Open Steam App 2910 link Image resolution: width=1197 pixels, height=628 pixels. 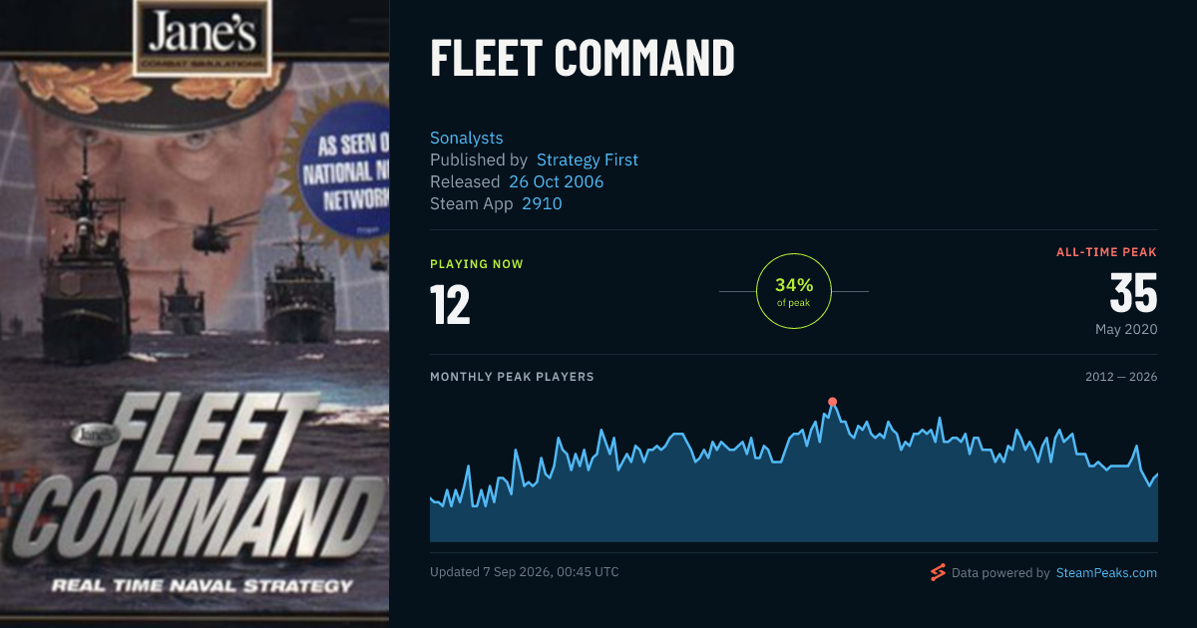[x=542, y=203]
